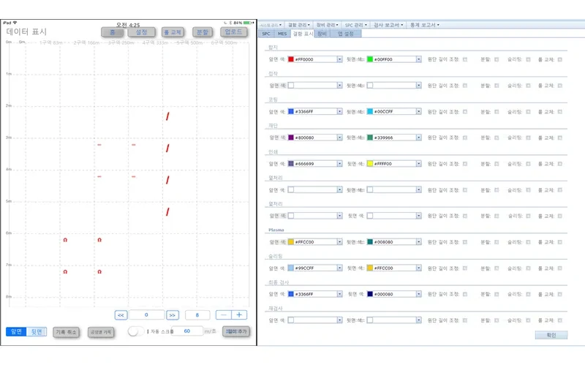Switch to the SPC tab

(266, 34)
